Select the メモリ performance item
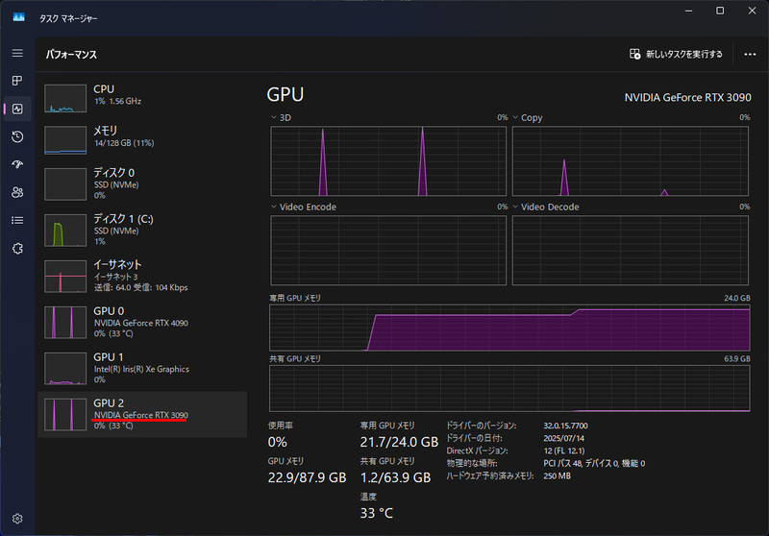The image size is (769, 536). pos(142,139)
